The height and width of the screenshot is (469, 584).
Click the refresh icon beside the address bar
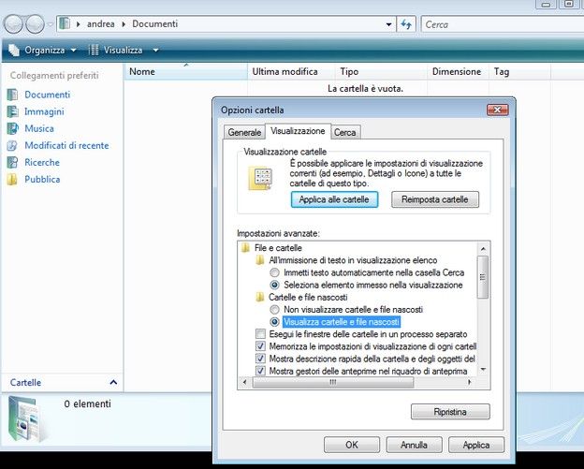[406, 24]
